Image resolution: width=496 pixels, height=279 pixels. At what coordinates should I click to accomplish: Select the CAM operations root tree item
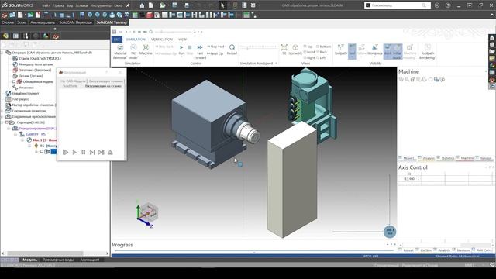[x=52, y=53]
